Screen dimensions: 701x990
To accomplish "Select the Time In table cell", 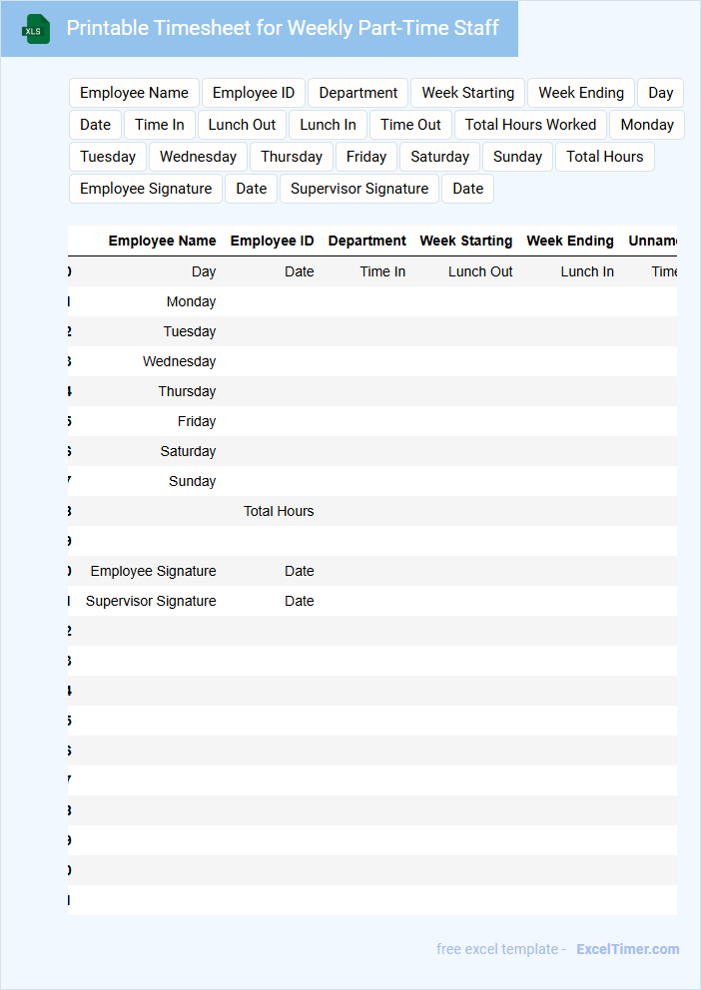I will (382, 271).
